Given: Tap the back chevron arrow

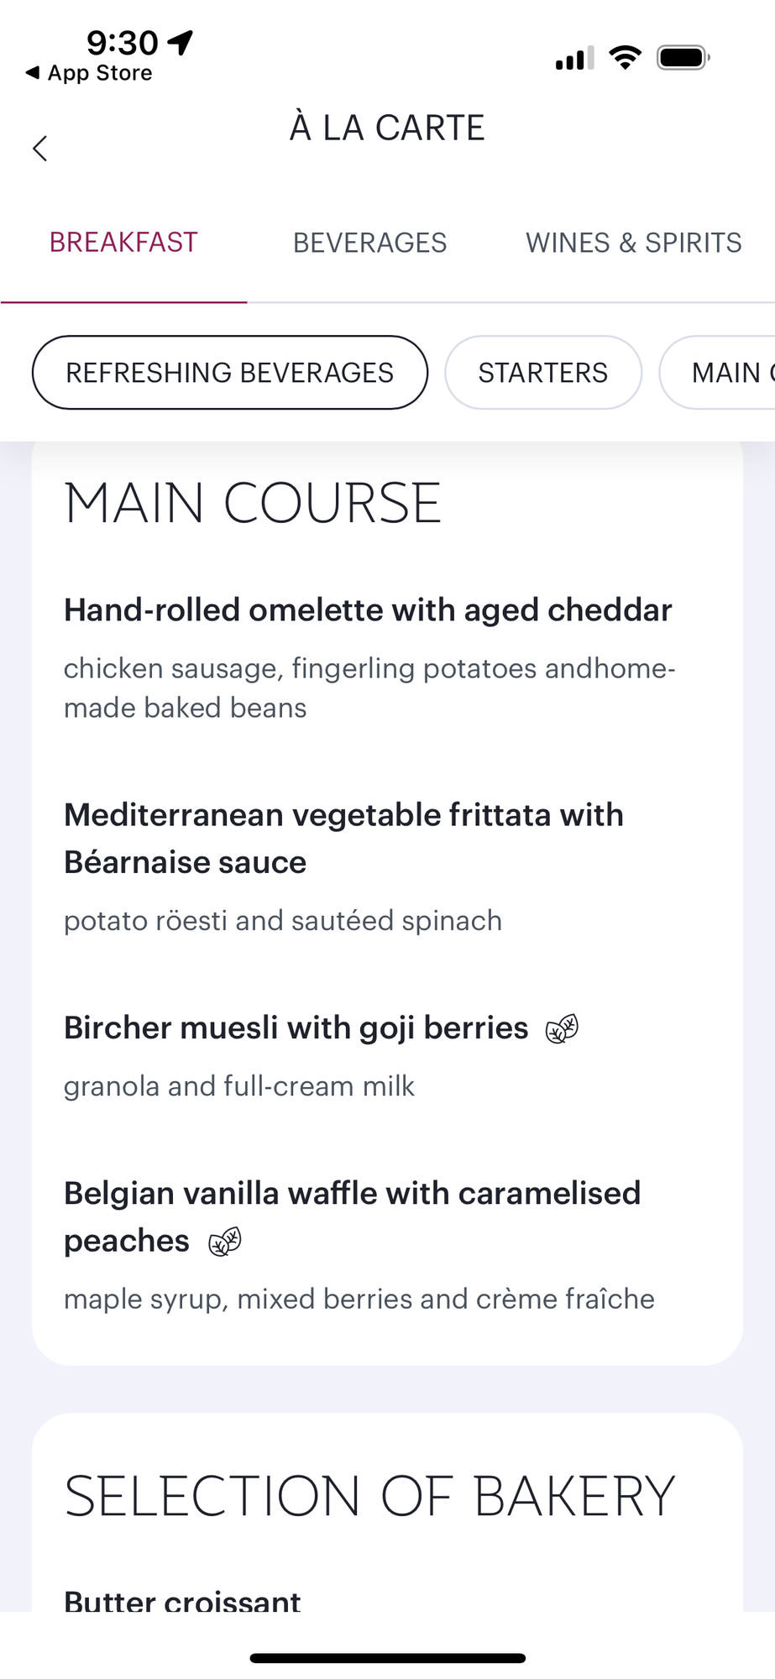Looking at the screenshot, I should (39, 149).
